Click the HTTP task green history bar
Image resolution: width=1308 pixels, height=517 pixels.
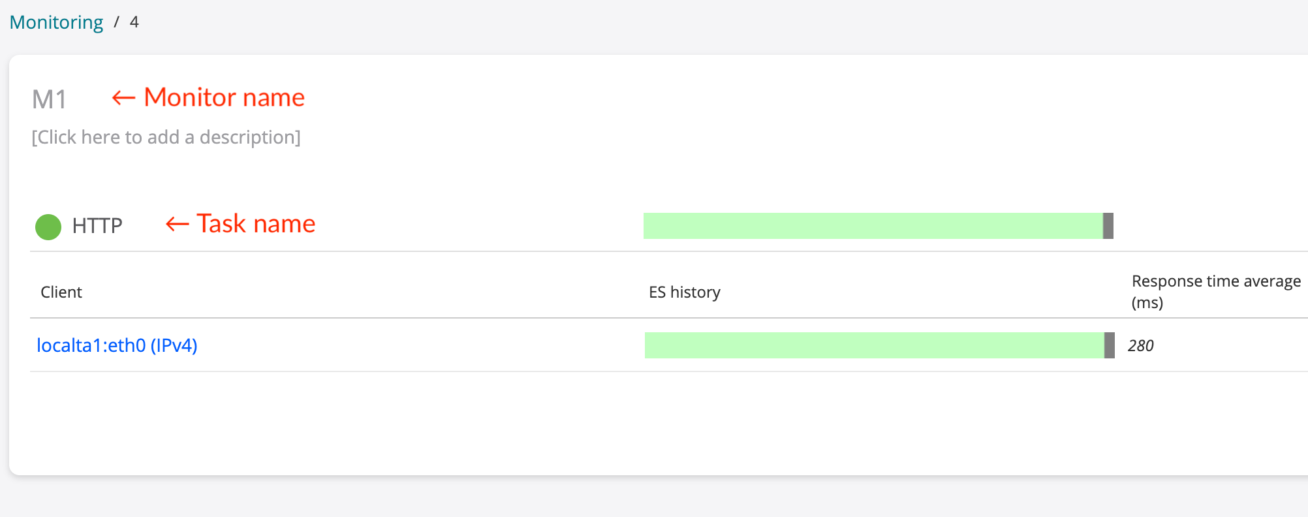(x=872, y=226)
